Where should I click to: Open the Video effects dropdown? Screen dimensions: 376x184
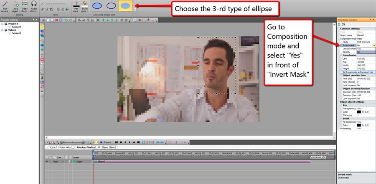(x=25, y=7)
